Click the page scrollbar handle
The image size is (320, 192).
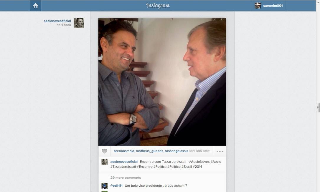pos(318,107)
